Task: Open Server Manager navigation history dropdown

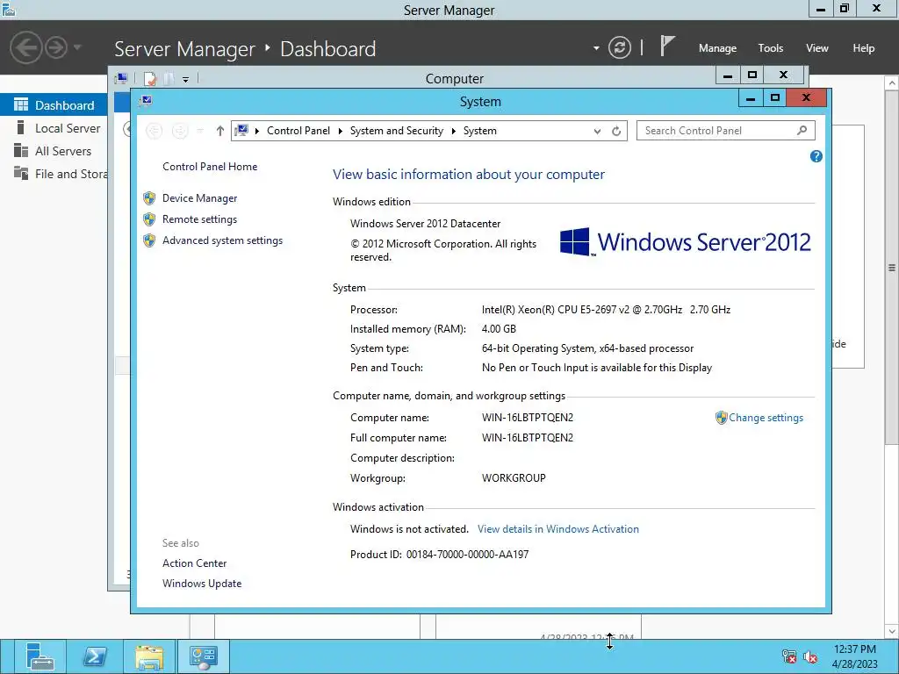Action: pyautogui.click(x=77, y=47)
